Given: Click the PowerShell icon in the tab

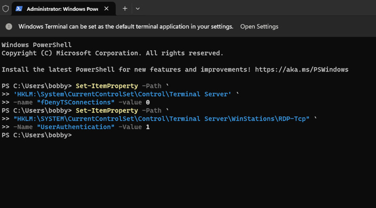Looking at the screenshot, I should (x=19, y=8).
